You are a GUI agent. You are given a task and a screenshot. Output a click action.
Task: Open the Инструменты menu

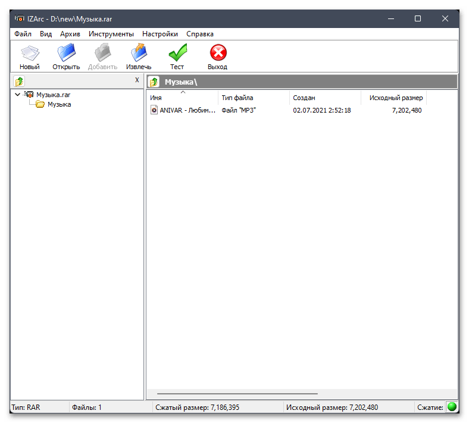[111, 34]
